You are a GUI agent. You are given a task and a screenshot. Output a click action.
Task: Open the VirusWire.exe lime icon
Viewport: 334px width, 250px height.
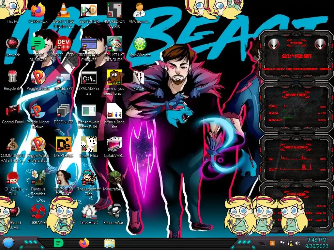[x=140, y=47]
